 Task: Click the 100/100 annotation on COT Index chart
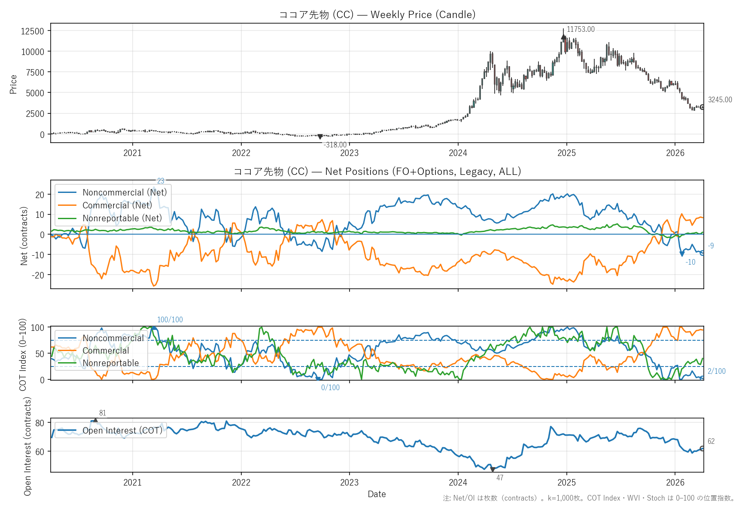coord(170,320)
